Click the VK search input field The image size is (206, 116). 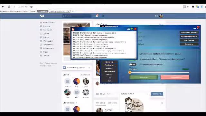pyautogui.click(x=77, y=16)
